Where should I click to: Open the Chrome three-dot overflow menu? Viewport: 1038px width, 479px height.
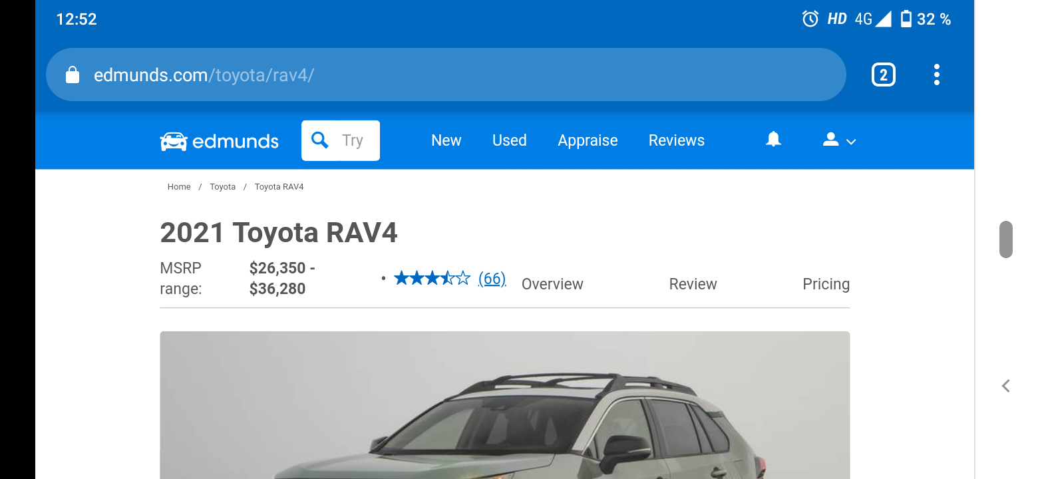(x=936, y=75)
